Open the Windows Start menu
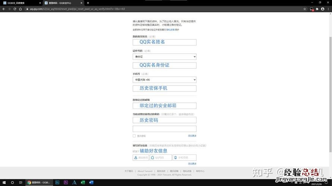 pos(4,182)
